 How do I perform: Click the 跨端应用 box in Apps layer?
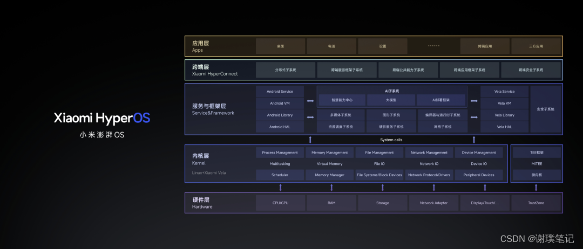(x=485, y=46)
